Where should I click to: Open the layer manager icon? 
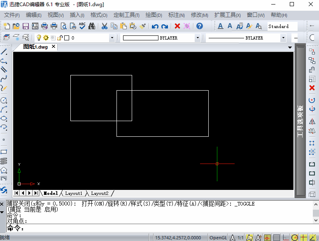7,37
